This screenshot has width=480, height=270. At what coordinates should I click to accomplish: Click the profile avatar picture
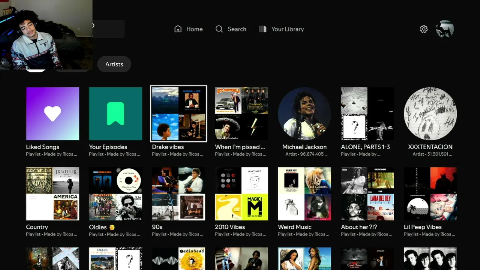click(445, 29)
